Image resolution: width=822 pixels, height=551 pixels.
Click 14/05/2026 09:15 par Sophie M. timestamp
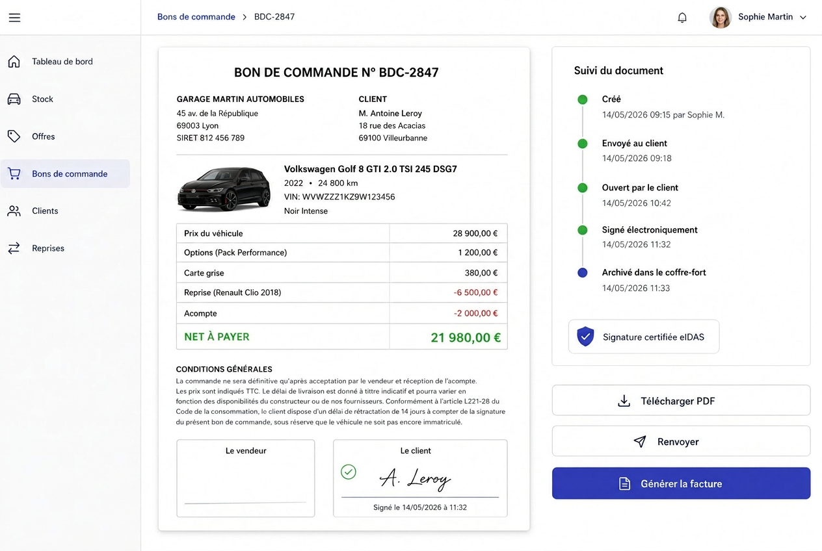coord(663,115)
